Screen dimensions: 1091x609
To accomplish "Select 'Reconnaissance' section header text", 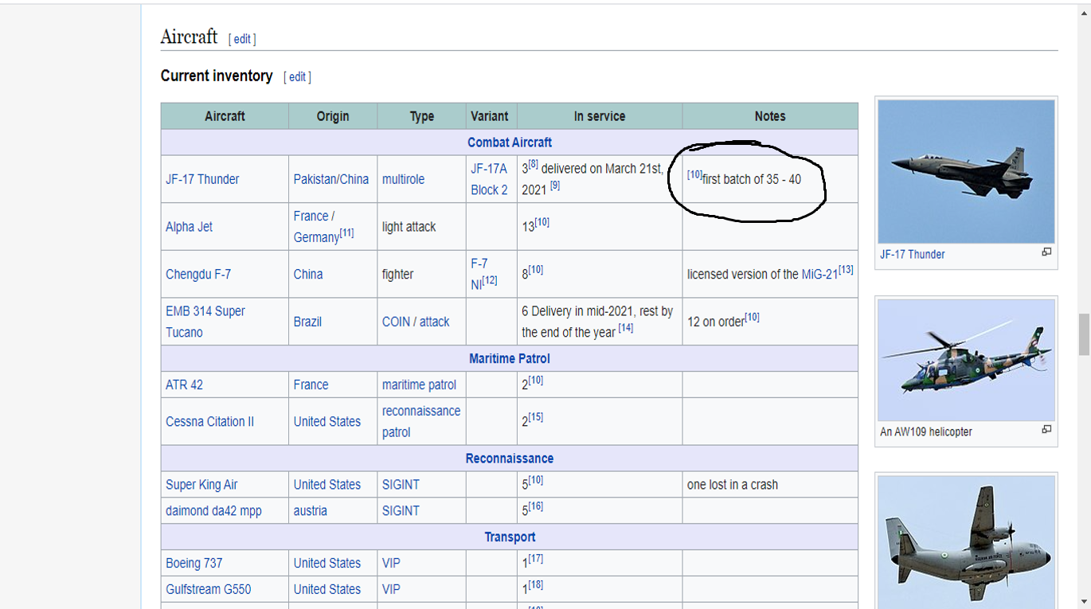I will click(510, 459).
